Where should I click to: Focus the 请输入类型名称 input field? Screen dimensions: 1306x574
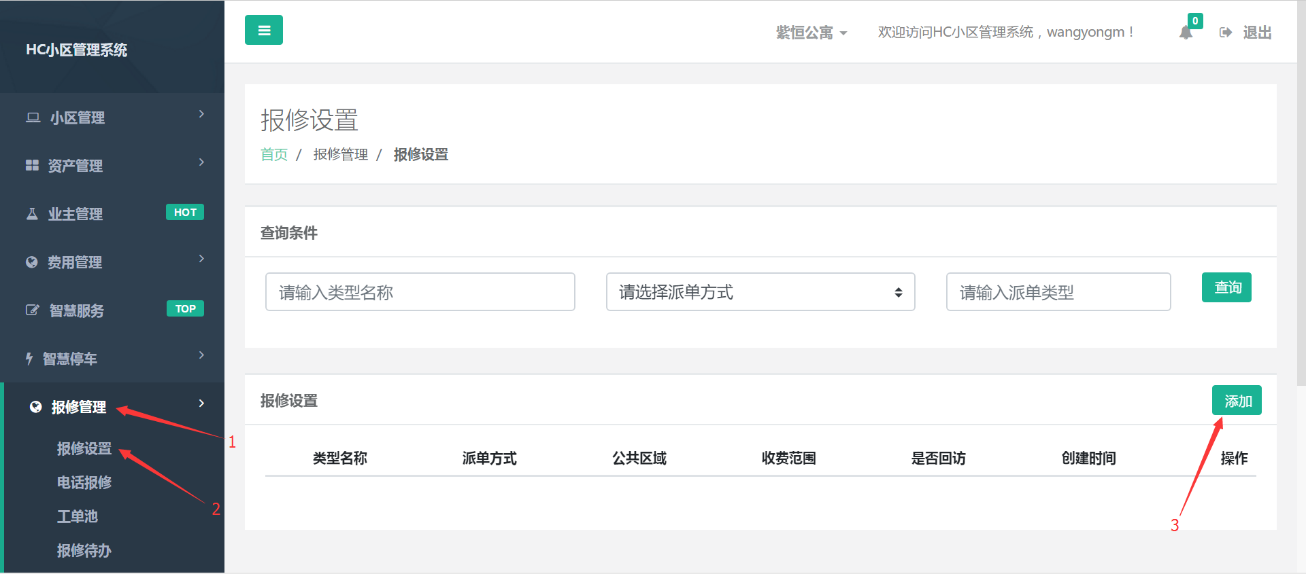coord(420,292)
